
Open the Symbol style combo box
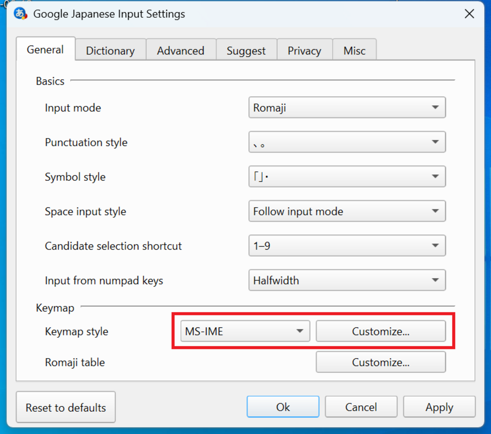[347, 176]
